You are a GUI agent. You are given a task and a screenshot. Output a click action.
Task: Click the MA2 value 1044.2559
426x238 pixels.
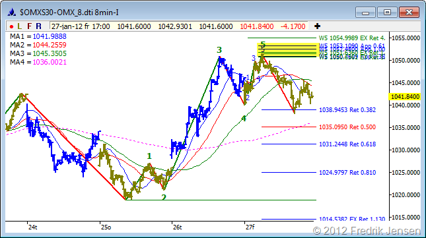pyautogui.click(x=50, y=45)
